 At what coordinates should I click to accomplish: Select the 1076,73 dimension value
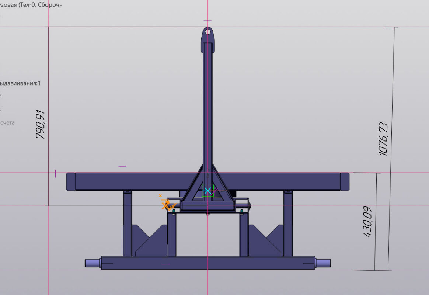pos(383,139)
